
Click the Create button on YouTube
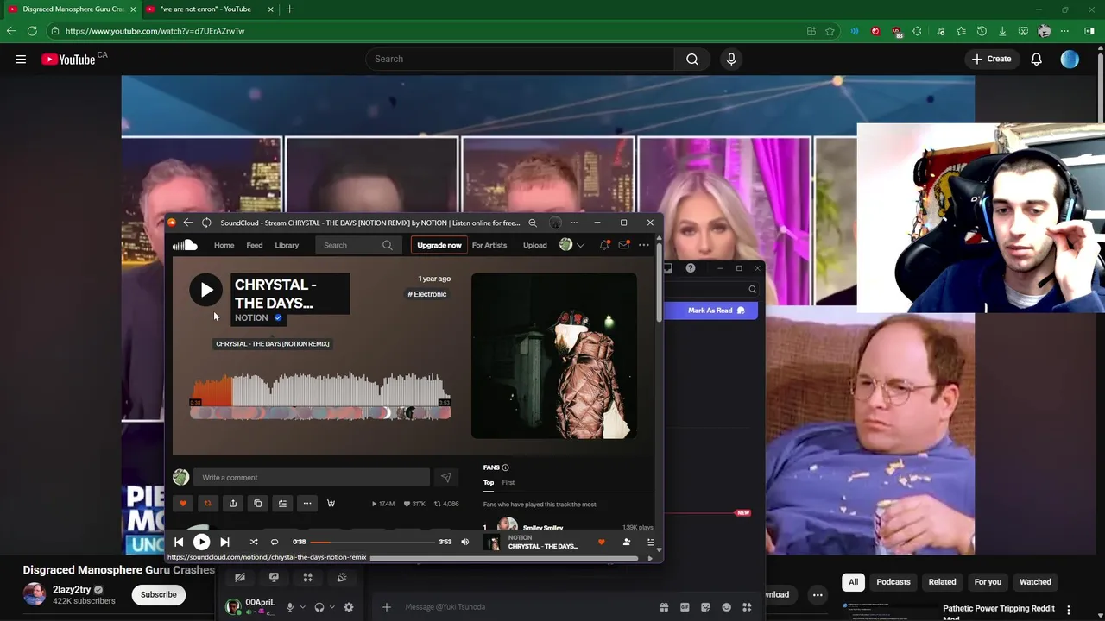[991, 59]
